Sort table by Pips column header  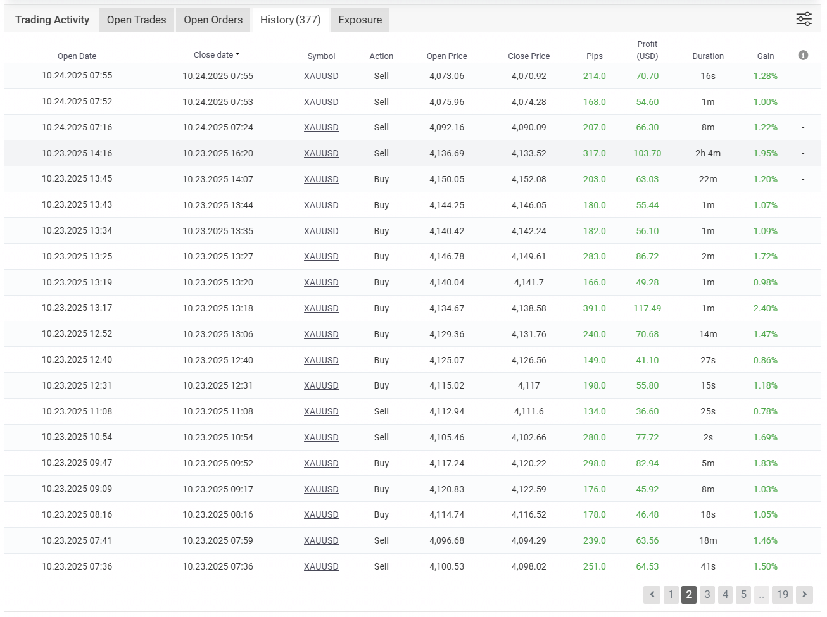(594, 56)
